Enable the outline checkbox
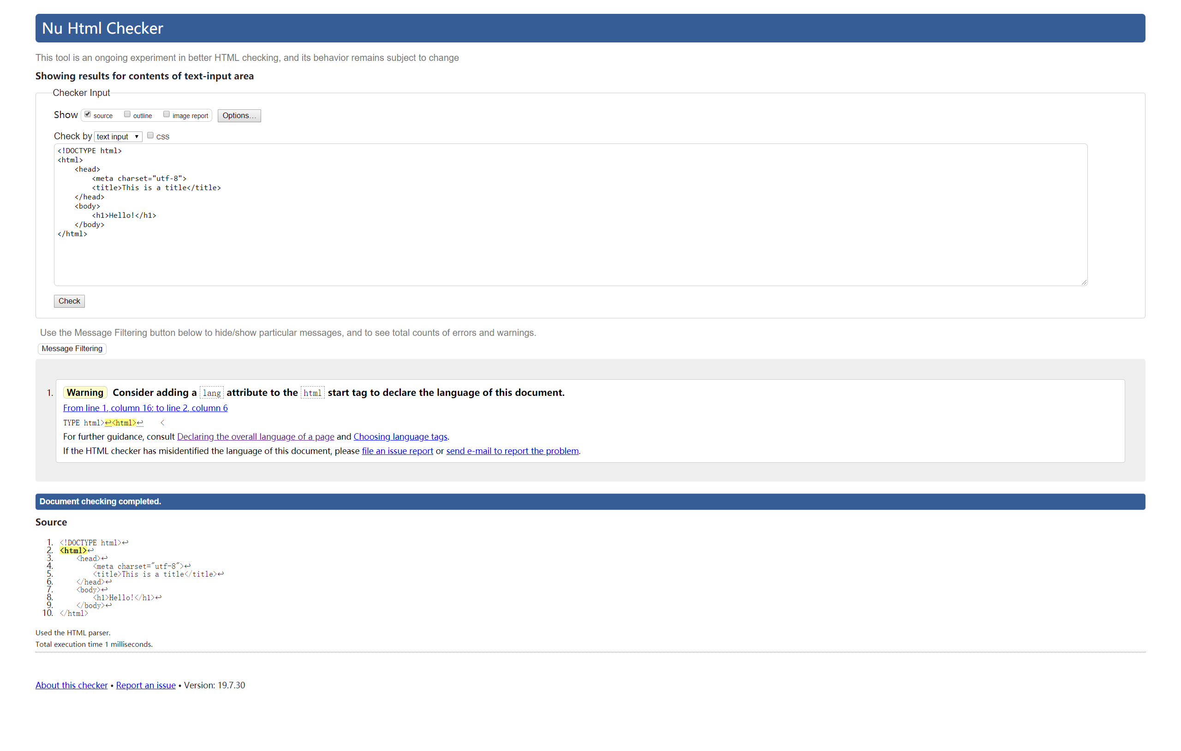This screenshot has width=1181, height=751. click(127, 114)
